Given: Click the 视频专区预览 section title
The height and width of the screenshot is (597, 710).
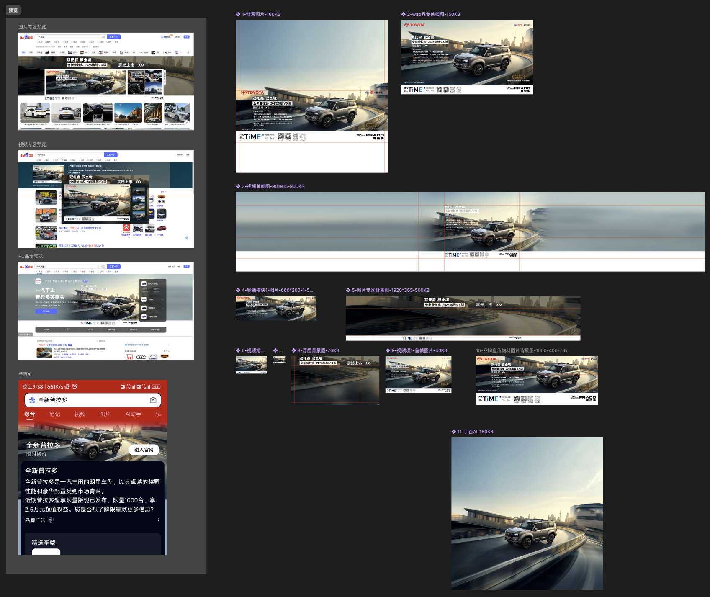Looking at the screenshot, I should tap(32, 144).
